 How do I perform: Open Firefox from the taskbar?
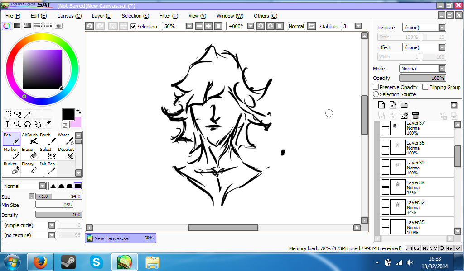pos(40,262)
